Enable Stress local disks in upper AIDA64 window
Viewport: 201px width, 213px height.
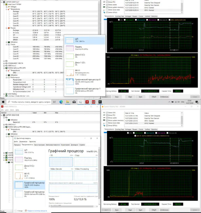[x=107, y=10]
